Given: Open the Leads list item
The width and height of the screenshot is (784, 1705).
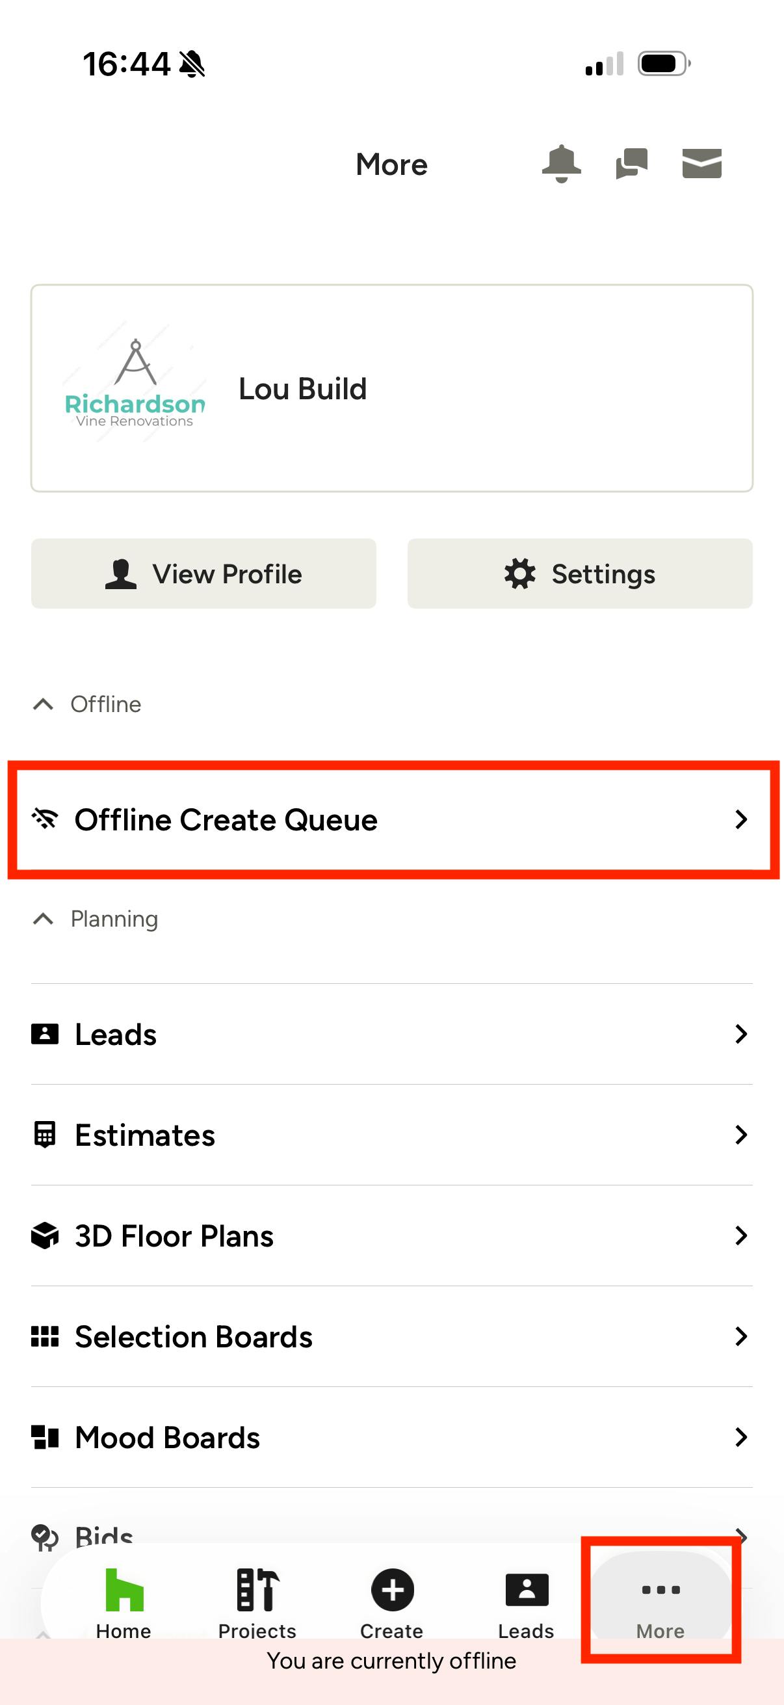Looking at the screenshot, I should click(x=391, y=1034).
